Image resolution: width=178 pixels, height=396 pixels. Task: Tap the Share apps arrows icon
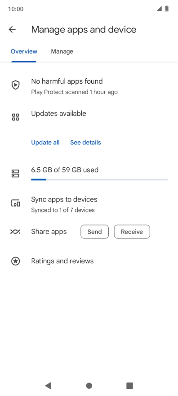(15, 232)
